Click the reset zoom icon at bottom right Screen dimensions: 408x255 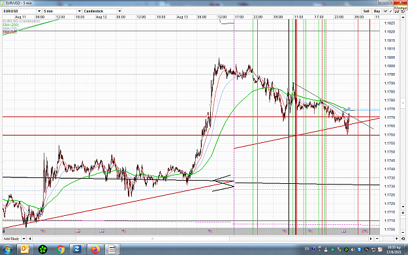[x=403, y=239]
